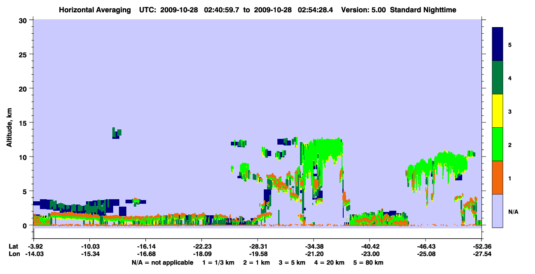Click the 'N/A = not applicable' legend text

[162, 262]
